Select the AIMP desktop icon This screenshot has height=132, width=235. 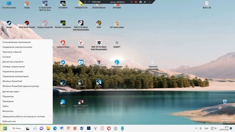tap(99, 25)
